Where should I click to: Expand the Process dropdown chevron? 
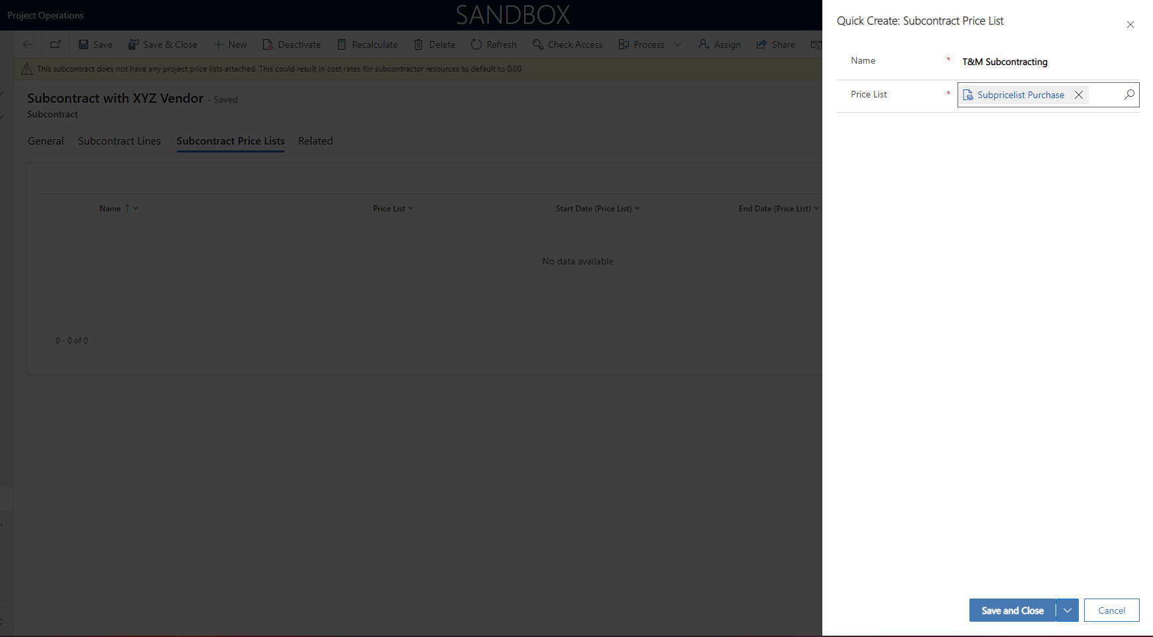tap(678, 44)
